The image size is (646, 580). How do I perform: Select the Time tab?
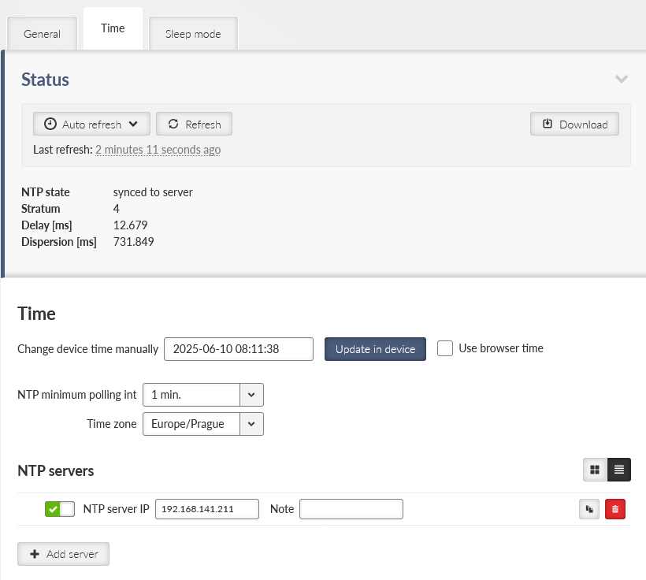pos(113,28)
